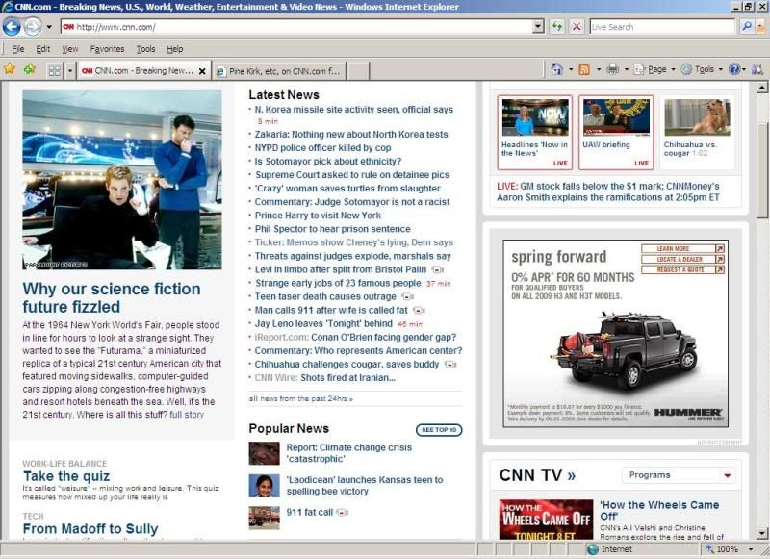Click REQUEST A QUOTE on Hummer ad
The image size is (770, 559).
tap(682, 270)
